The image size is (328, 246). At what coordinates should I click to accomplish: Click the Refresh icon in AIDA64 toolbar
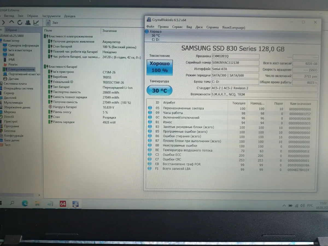(x=20, y=23)
